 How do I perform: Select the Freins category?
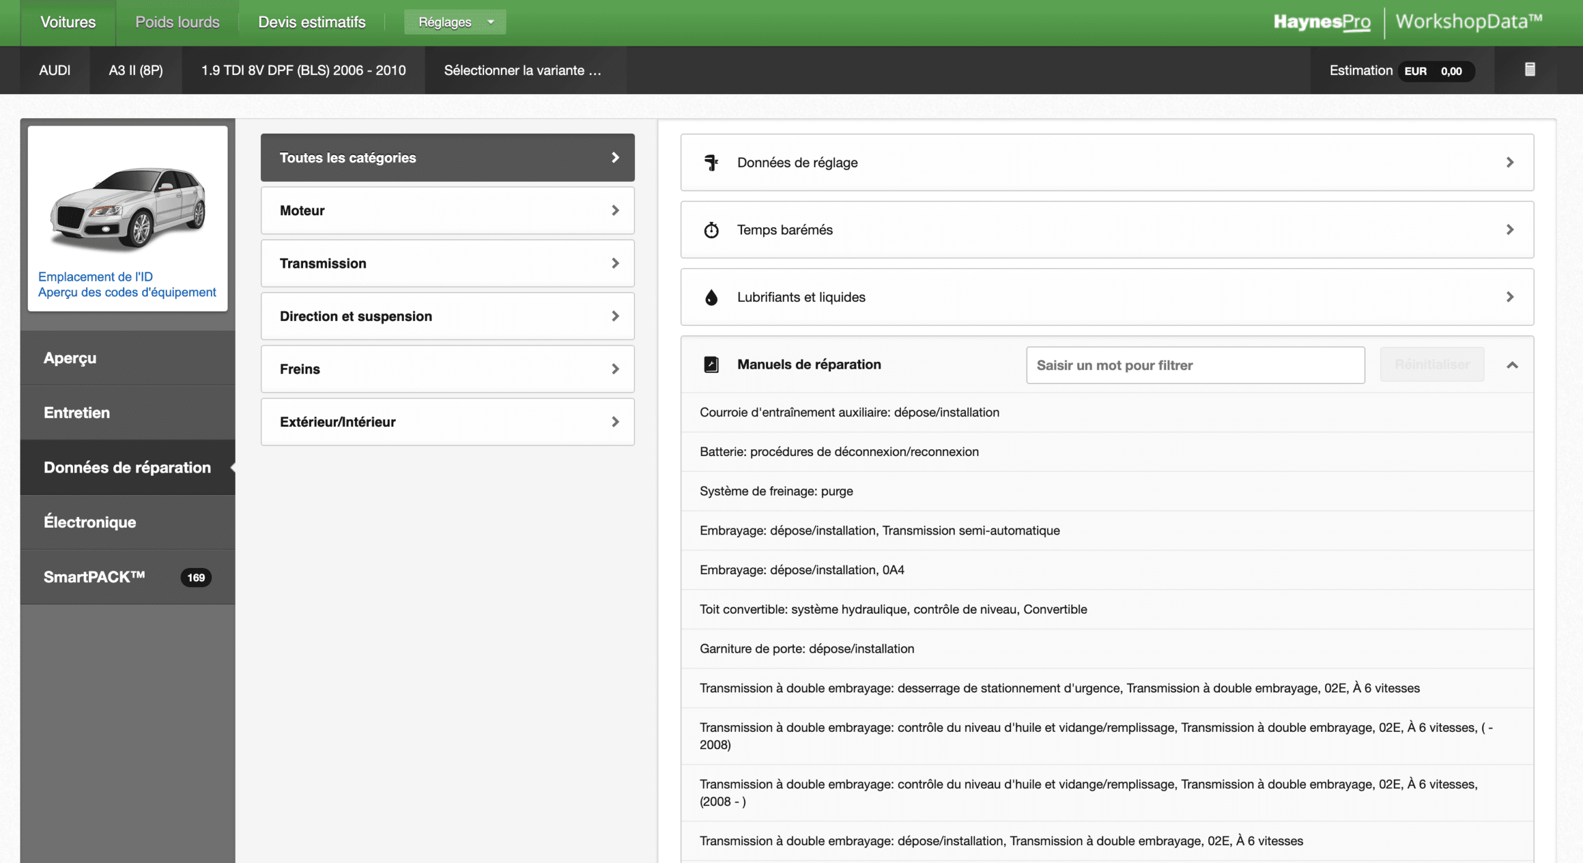(x=447, y=369)
